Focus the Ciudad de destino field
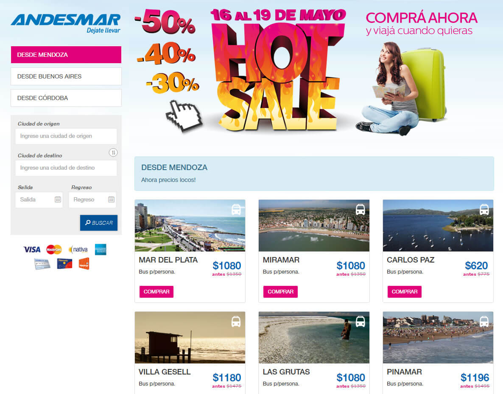The height and width of the screenshot is (394, 503). click(x=66, y=168)
